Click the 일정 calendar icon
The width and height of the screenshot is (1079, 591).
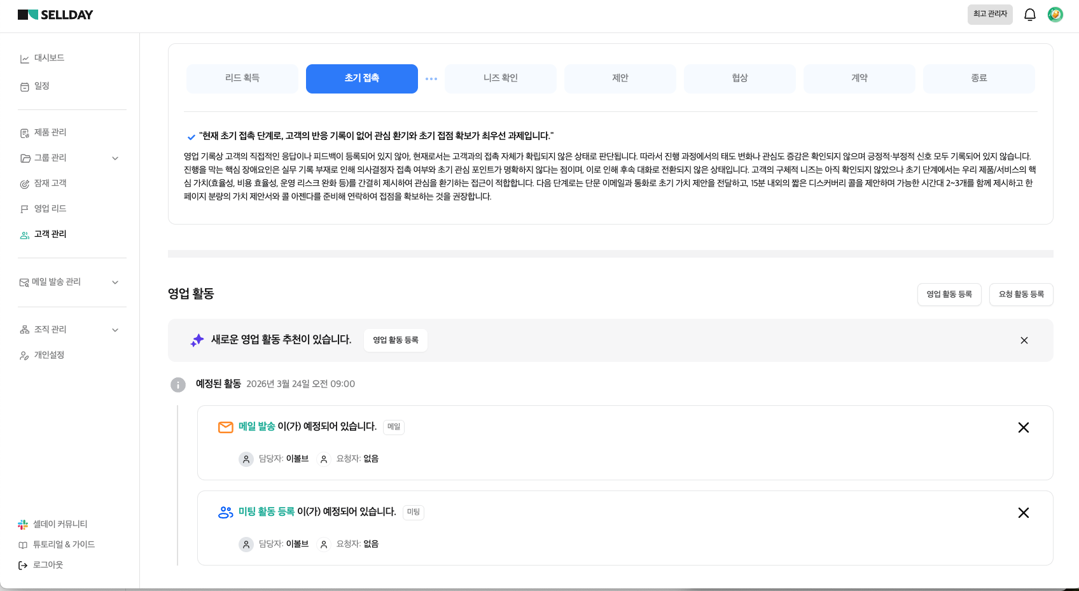coord(25,87)
